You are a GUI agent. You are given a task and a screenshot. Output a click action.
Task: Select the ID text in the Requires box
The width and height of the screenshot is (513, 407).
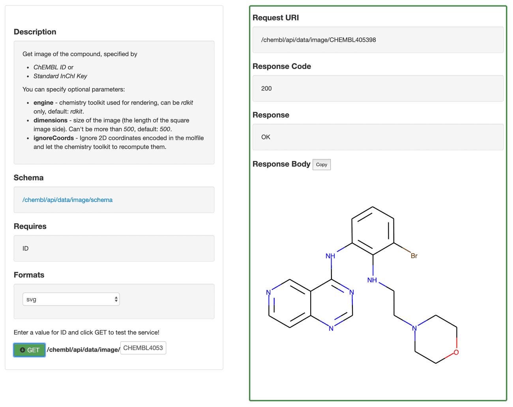click(25, 248)
